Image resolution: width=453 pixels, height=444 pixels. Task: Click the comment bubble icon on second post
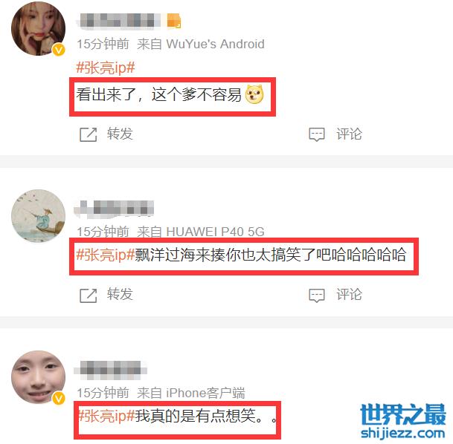click(317, 296)
